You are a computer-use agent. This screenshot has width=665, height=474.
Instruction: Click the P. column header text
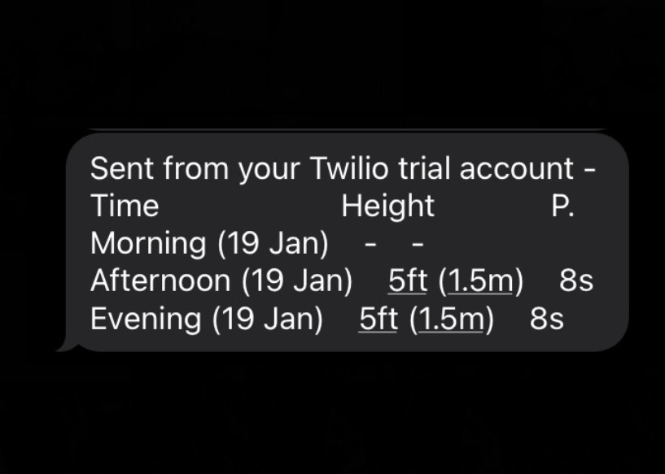pos(562,206)
